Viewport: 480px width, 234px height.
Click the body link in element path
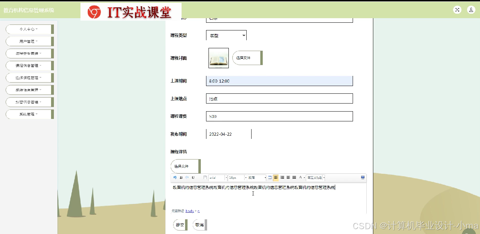tap(190, 211)
